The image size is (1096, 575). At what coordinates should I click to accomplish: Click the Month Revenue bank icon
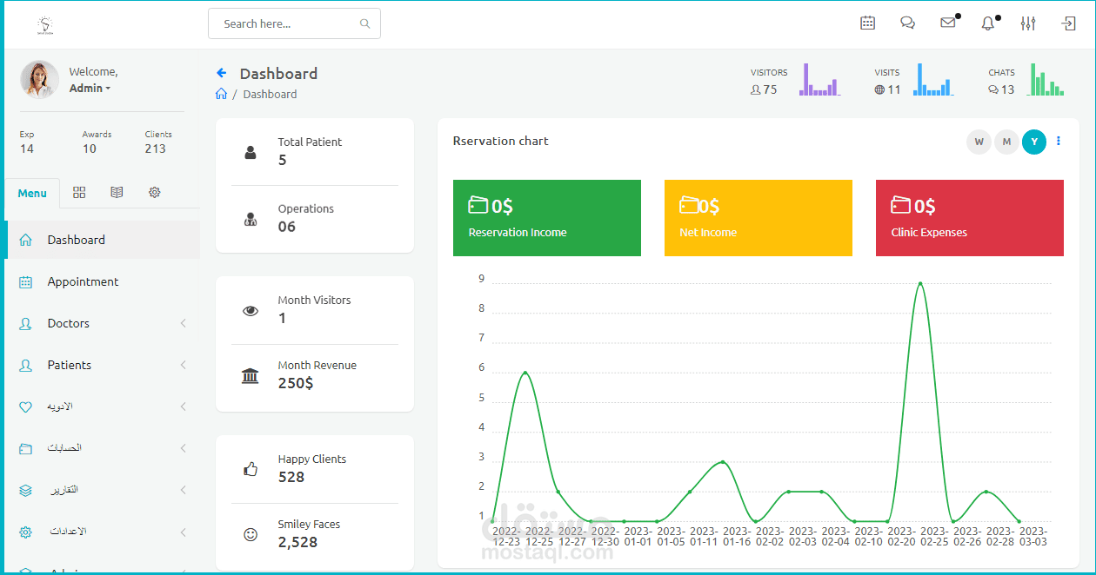pyautogui.click(x=251, y=376)
